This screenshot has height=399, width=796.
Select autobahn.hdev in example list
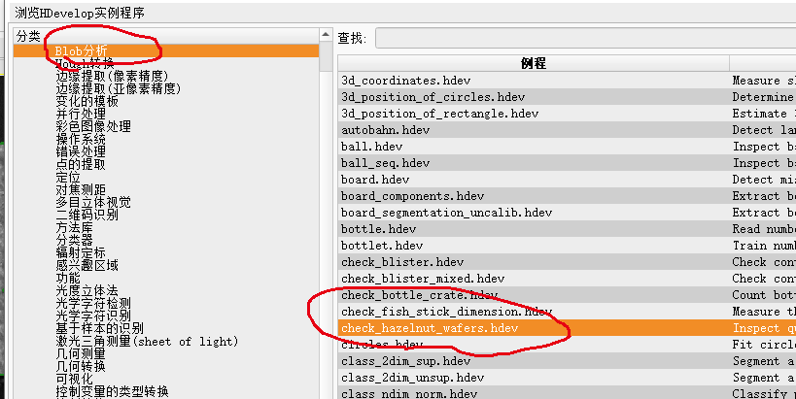(x=386, y=130)
